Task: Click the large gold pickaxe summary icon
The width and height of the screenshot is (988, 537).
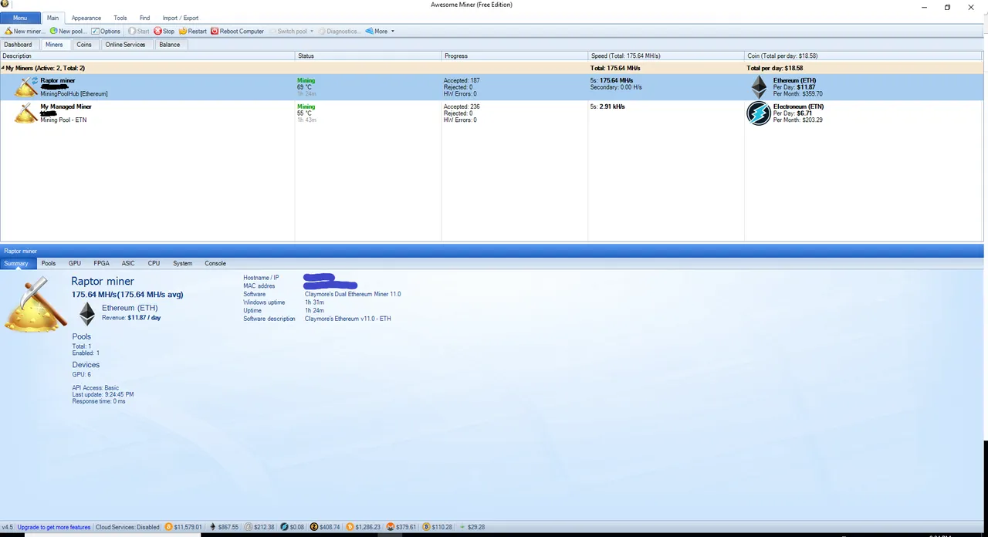Action: pos(34,305)
